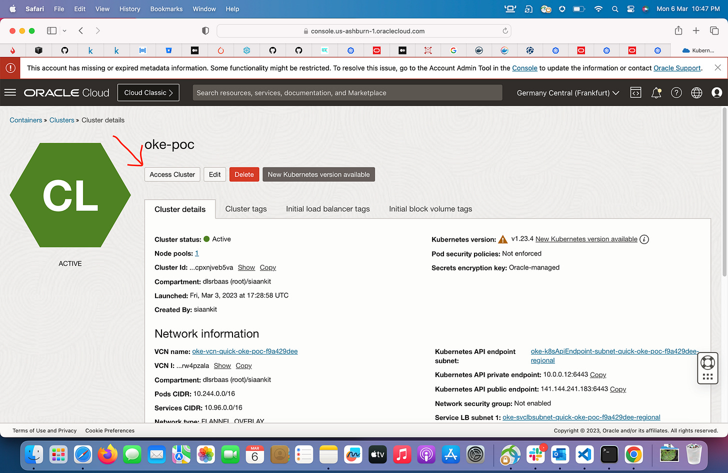
Task: Open the Node pools 1 link
Action: click(197, 253)
